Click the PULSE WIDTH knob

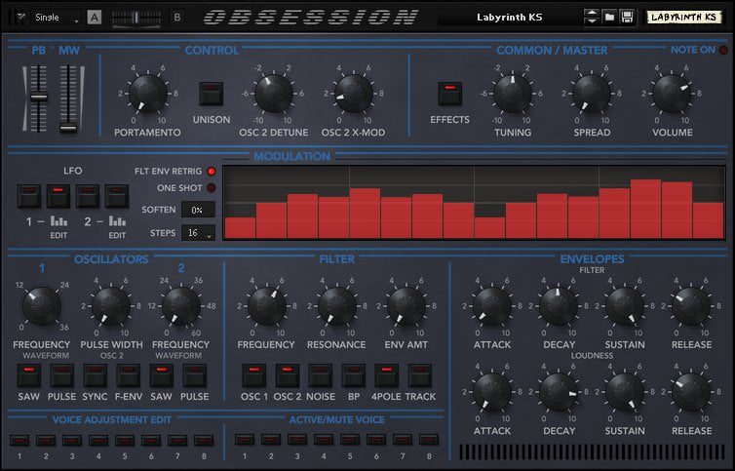[x=111, y=306]
